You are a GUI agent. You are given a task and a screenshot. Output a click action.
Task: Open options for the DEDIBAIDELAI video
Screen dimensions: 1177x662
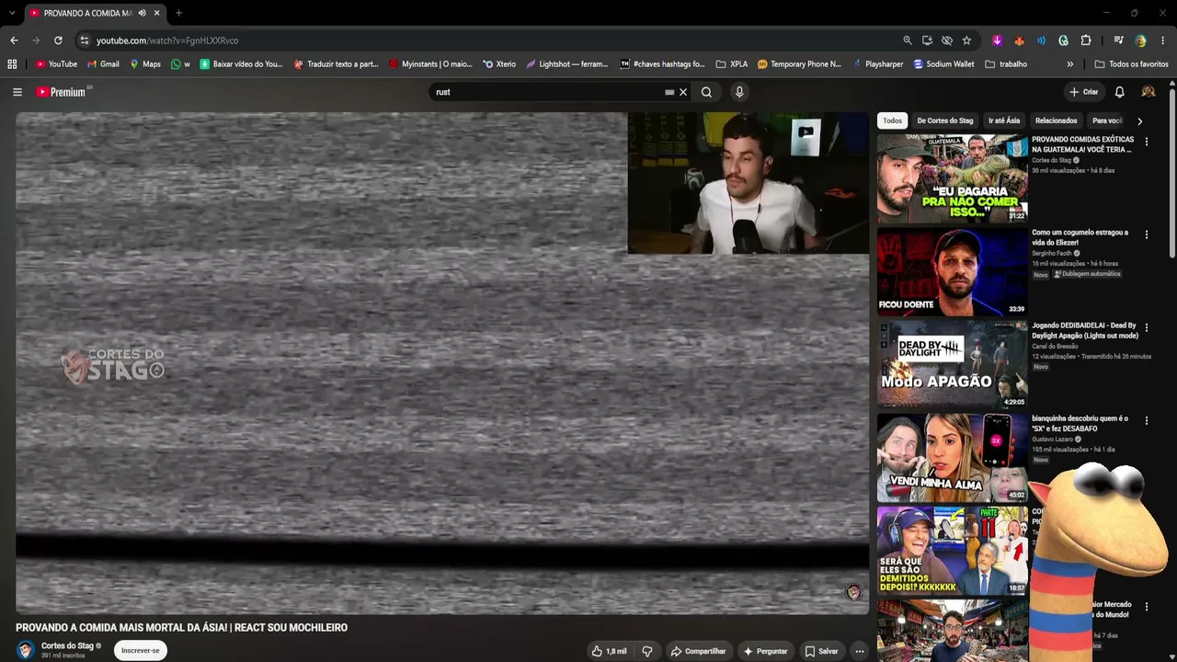[1146, 327]
